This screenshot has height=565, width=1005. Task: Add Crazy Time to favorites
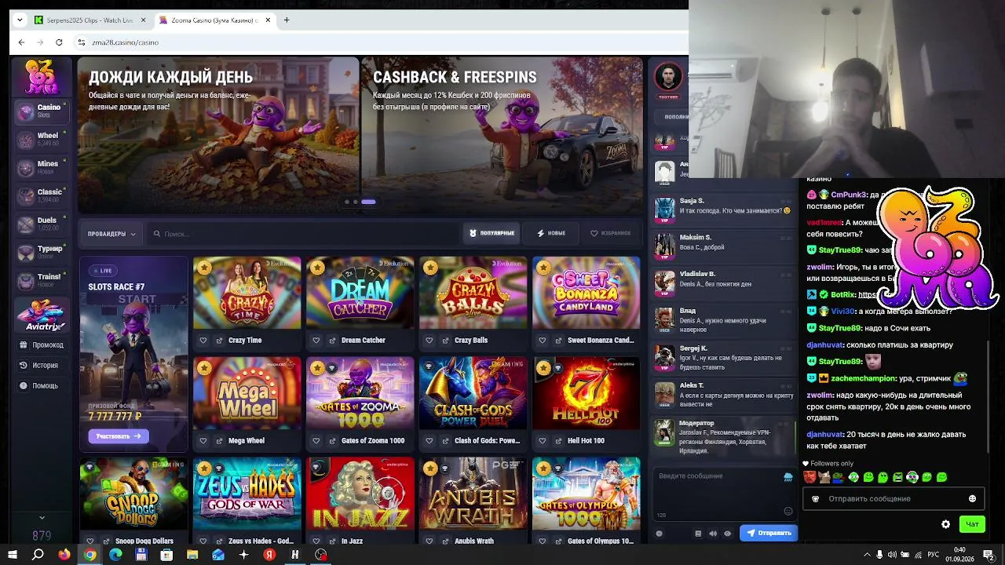pos(203,341)
